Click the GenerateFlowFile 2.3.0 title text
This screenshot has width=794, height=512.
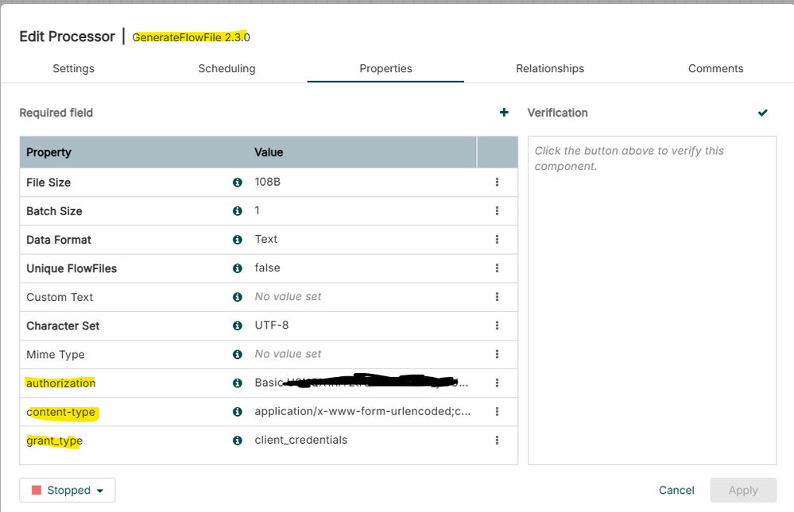tap(192, 37)
